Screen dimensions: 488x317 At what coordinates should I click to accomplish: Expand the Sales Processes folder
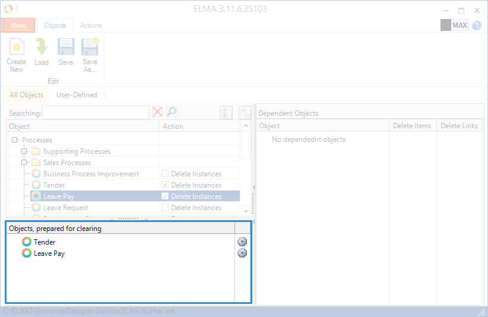click(24, 163)
